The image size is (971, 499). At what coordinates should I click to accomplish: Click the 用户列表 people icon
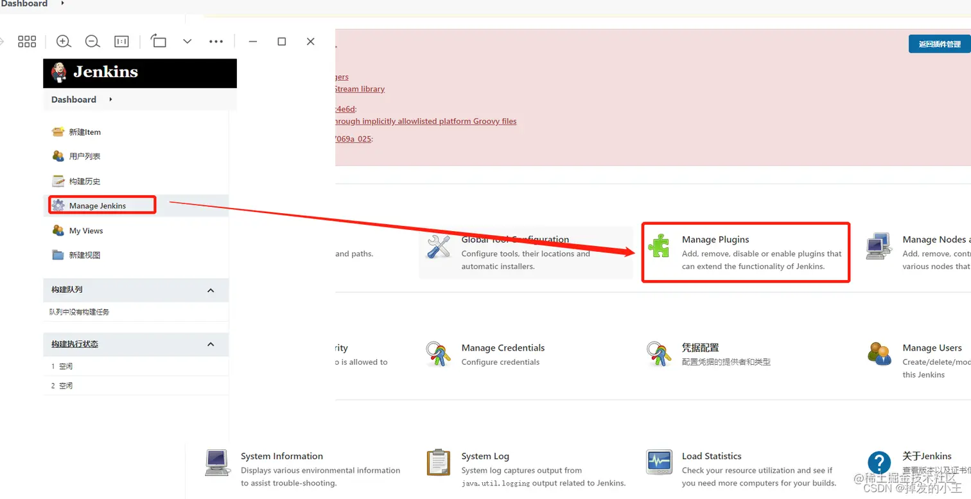click(x=58, y=156)
